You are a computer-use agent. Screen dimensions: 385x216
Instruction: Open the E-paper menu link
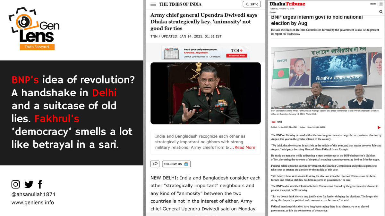click(273, 12)
